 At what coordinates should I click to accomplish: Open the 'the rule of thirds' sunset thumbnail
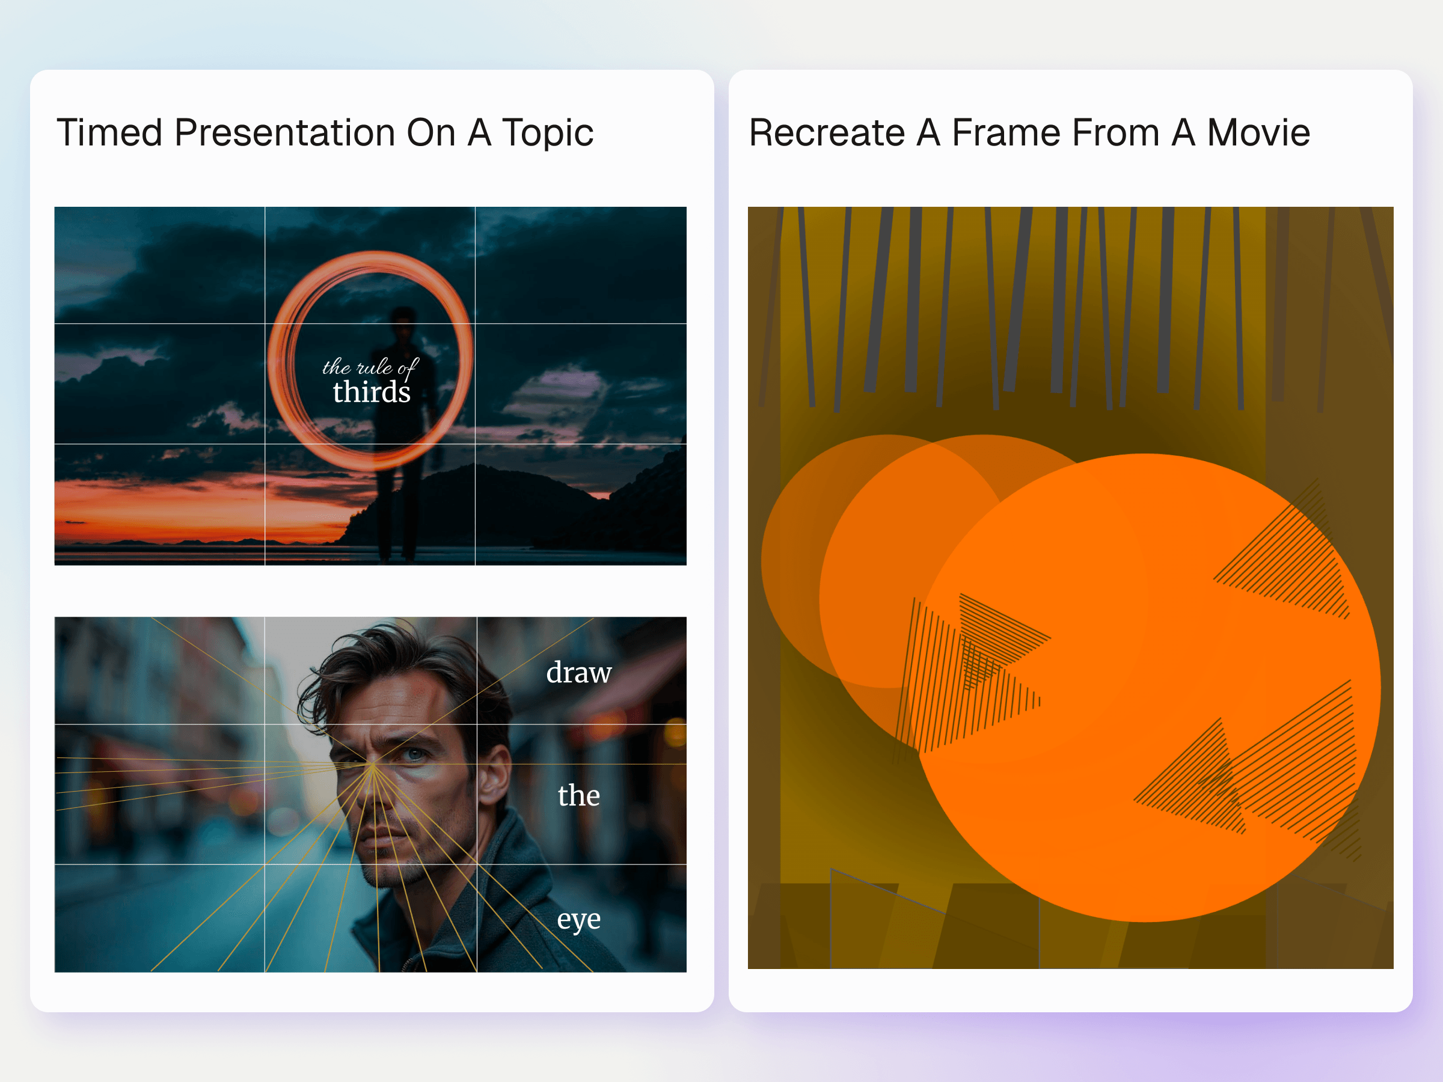(370, 385)
